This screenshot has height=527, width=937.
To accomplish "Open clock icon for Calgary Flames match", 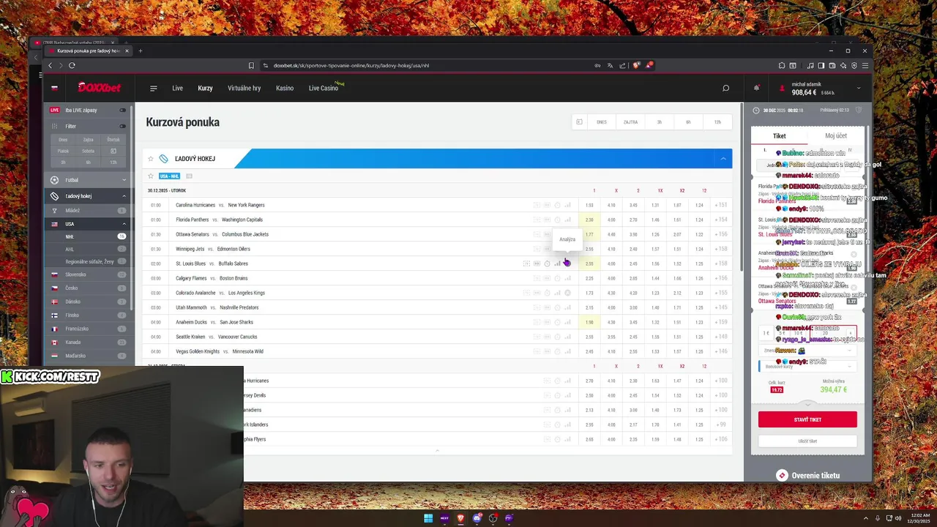I will point(557,278).
